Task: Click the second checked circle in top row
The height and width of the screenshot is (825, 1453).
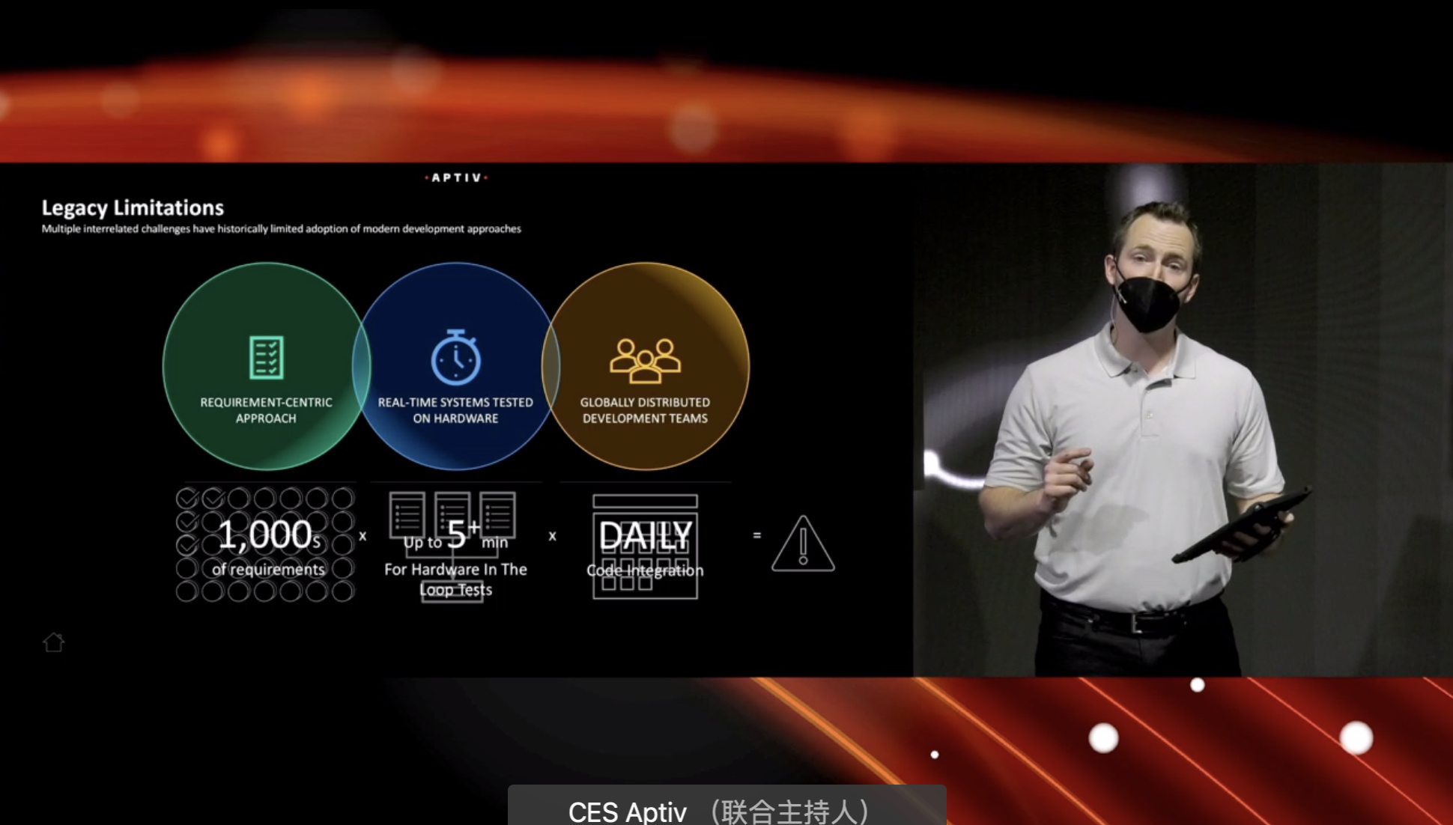Action: pyautogui.click(x=213, y=498)
